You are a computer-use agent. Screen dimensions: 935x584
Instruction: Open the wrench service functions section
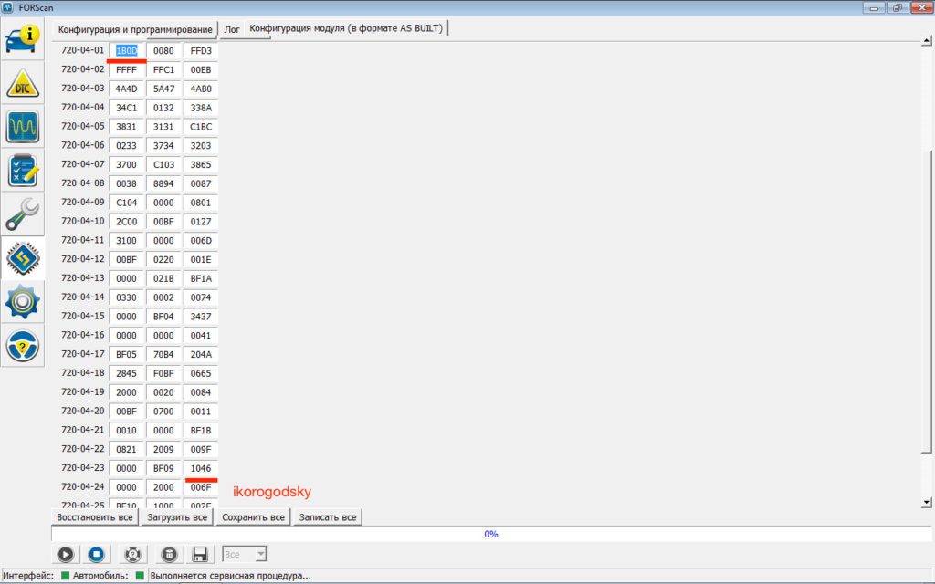click(23, 214)
